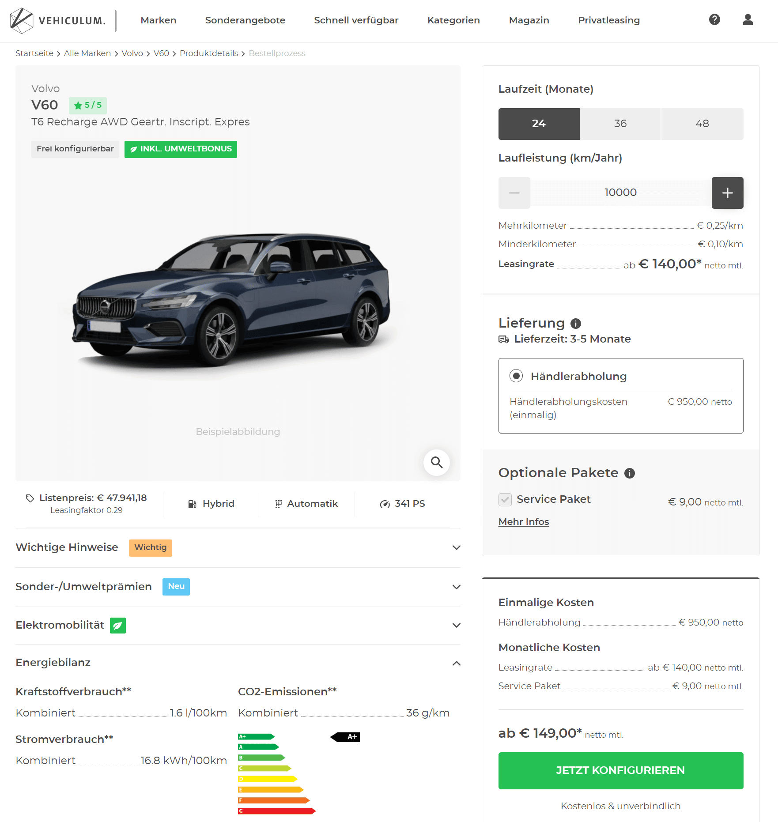This screenshot has width=778, height=822.
Task: Open Magazin in the navigation
Action: coord(529,20)
